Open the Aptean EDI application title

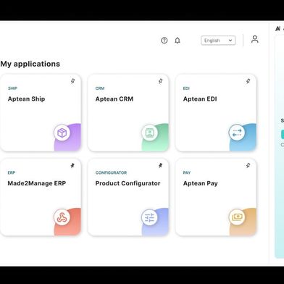(x=200, y=99)
